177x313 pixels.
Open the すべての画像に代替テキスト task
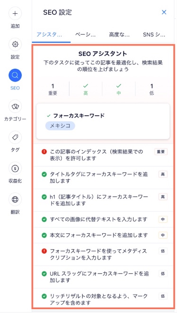click(103, 220)
